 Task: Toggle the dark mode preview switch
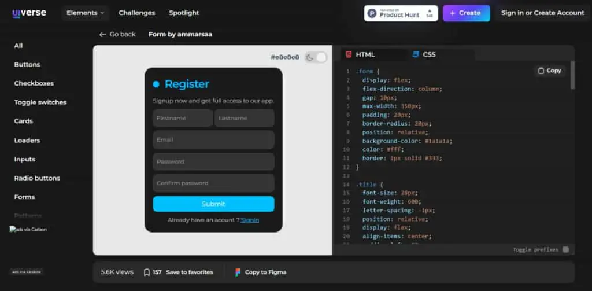[x=316, y=57]
